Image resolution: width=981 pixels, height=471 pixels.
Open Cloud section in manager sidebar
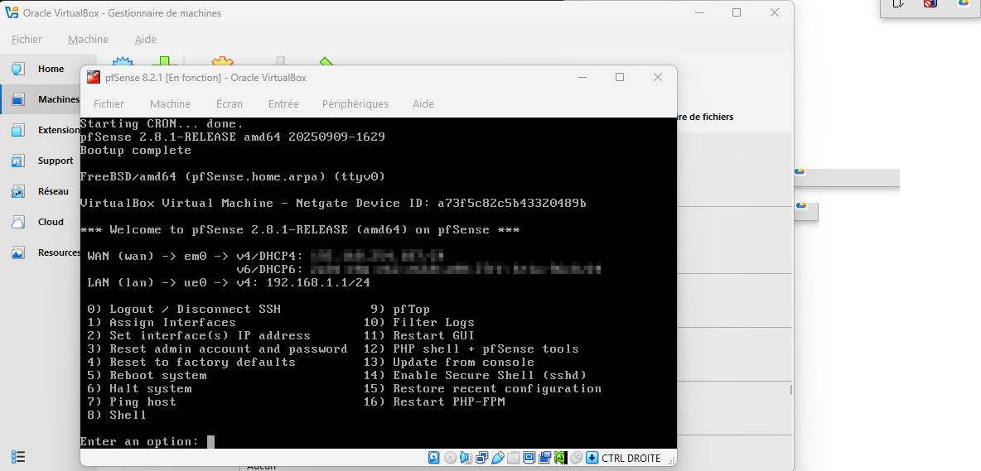[x=51, y=222]
